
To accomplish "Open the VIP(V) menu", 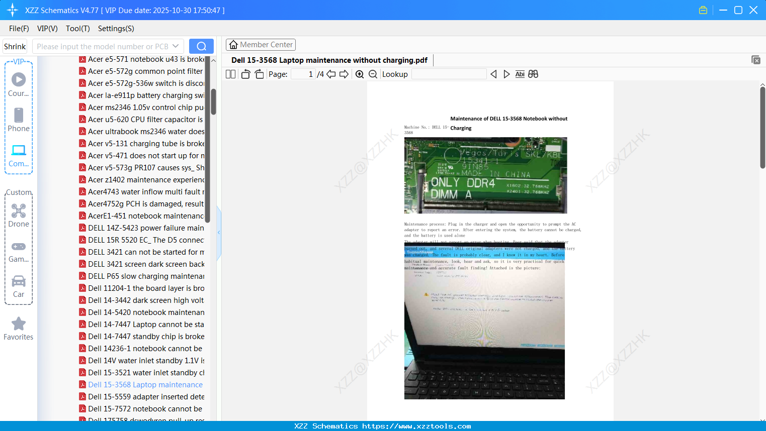I will coord(47,29).
